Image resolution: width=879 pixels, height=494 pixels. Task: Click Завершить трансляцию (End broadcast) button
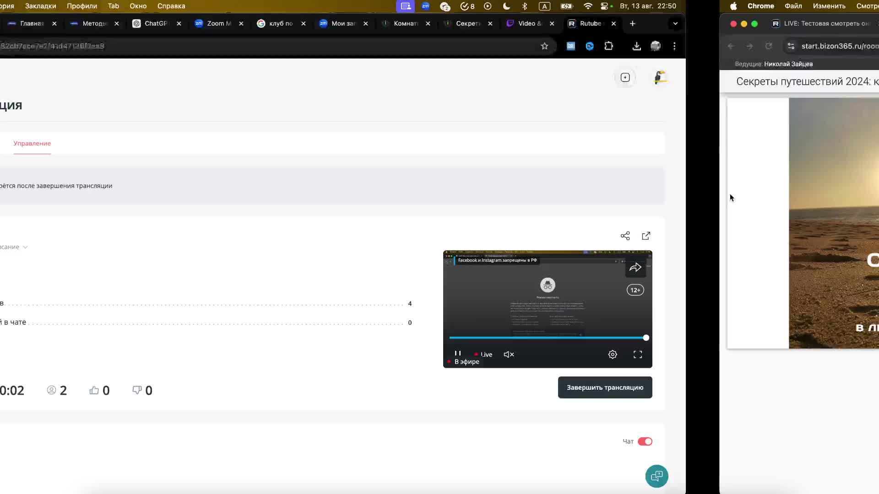(x=605, y=387)
